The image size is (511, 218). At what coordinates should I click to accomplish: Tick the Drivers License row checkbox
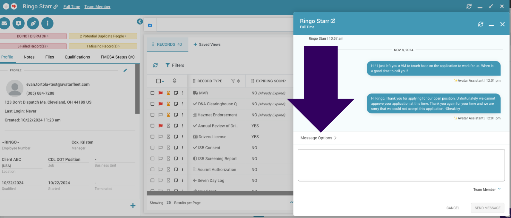tap(152, 137)
